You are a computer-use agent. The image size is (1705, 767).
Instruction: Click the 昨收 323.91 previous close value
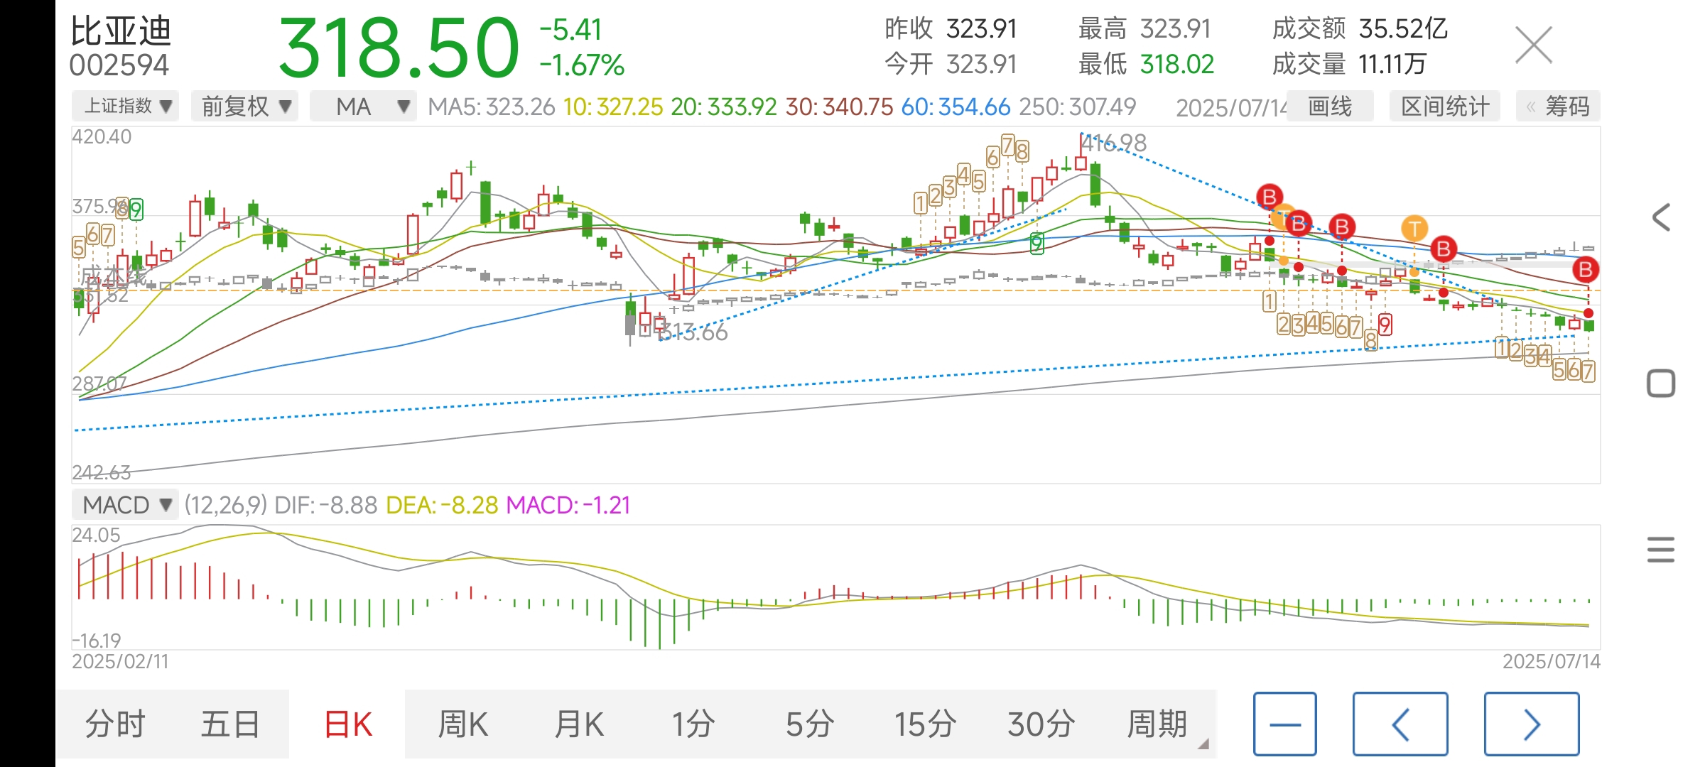[x=951, y=29]
